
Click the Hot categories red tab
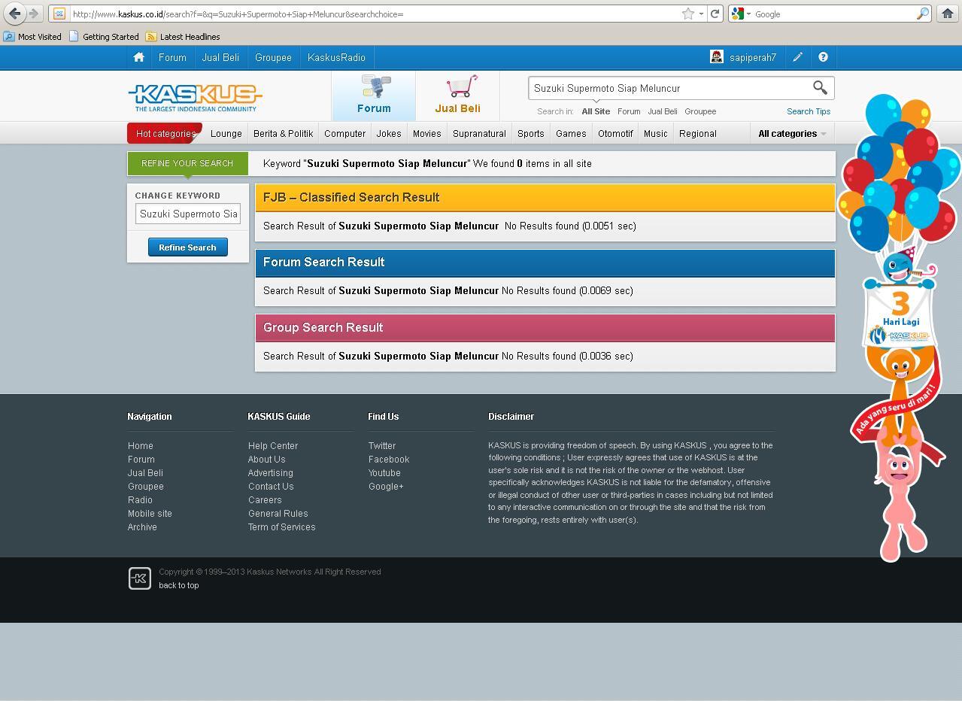tap(165, 133)
